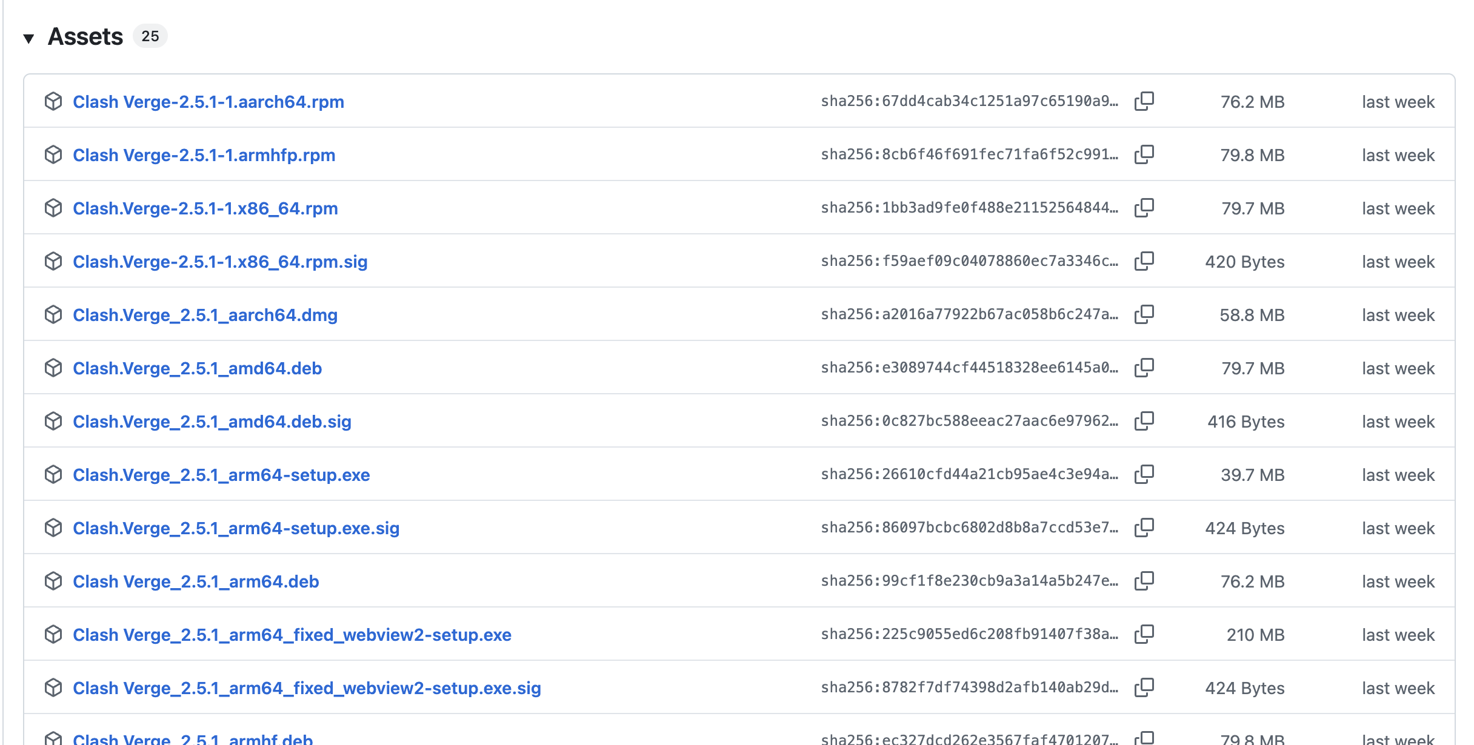This screenshot has width=1474, height=745.
Task: Click "last week" date on aarch64.dmg row
Action: (x=1398, y=315)
